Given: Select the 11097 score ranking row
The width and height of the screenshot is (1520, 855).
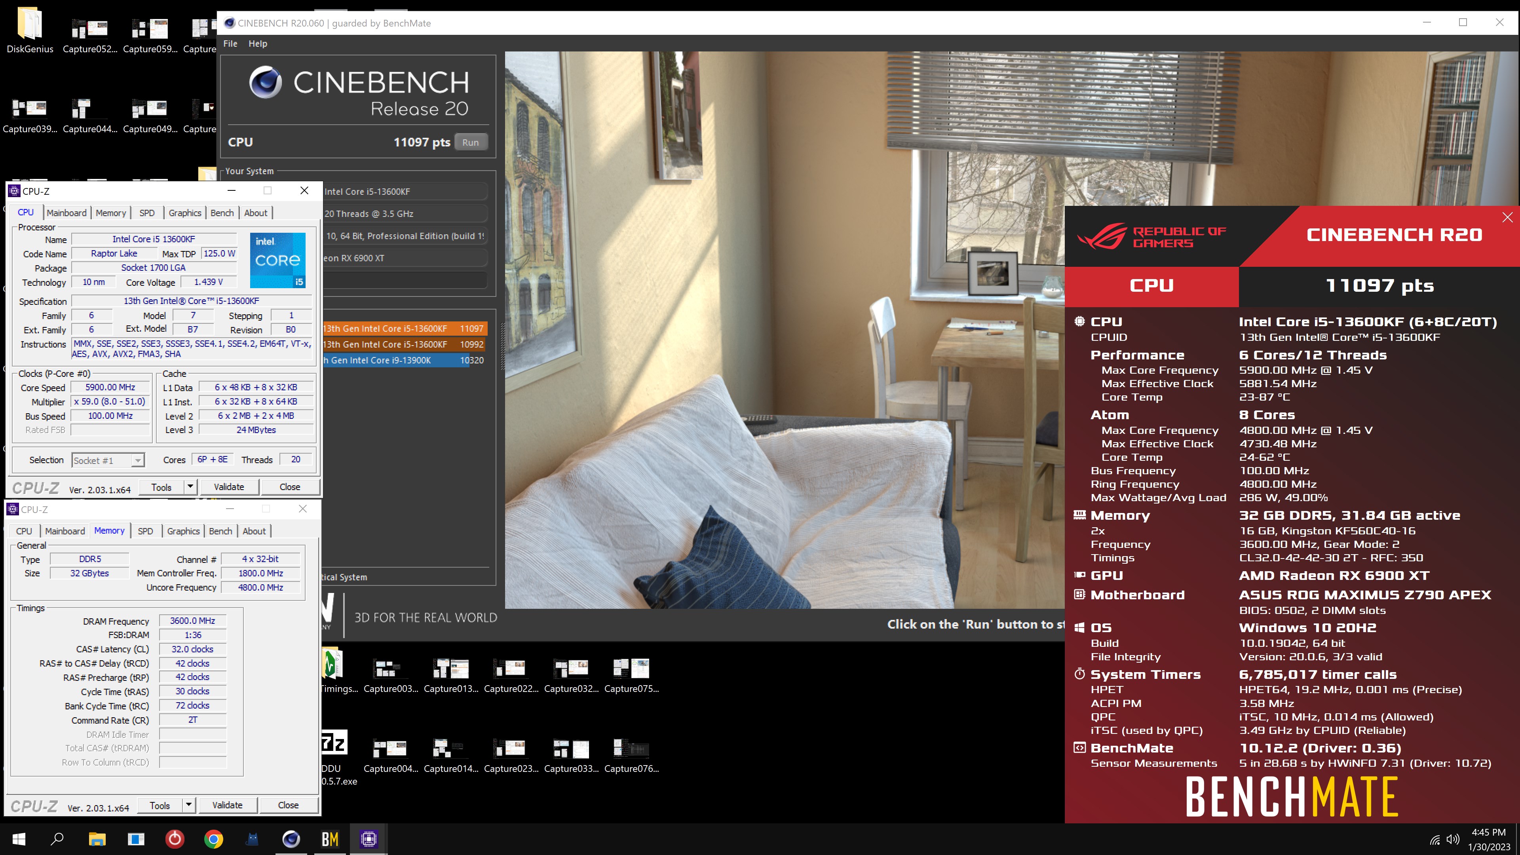Looking at the screenshot, I should tap(404, 329).
